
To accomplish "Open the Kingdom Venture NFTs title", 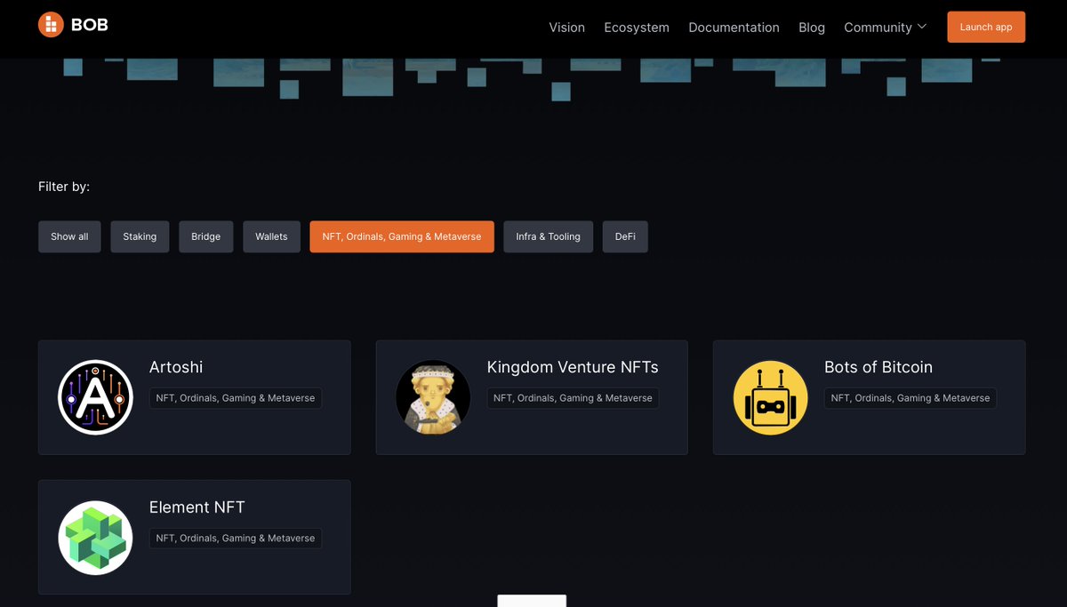I will (573, 367).
